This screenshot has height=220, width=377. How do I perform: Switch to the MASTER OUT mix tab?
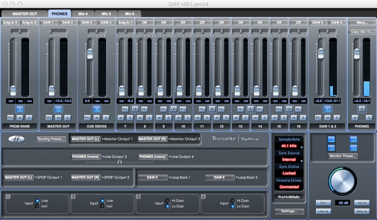24,13
